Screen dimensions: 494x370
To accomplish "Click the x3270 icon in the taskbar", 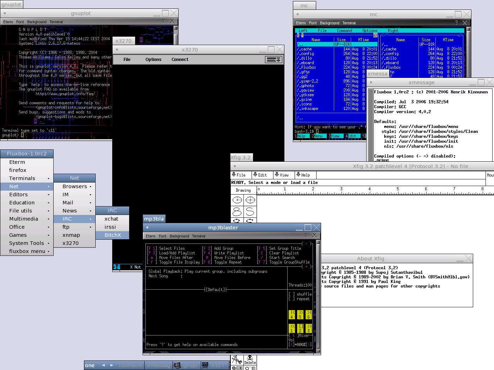I will (x=205, y=365).
